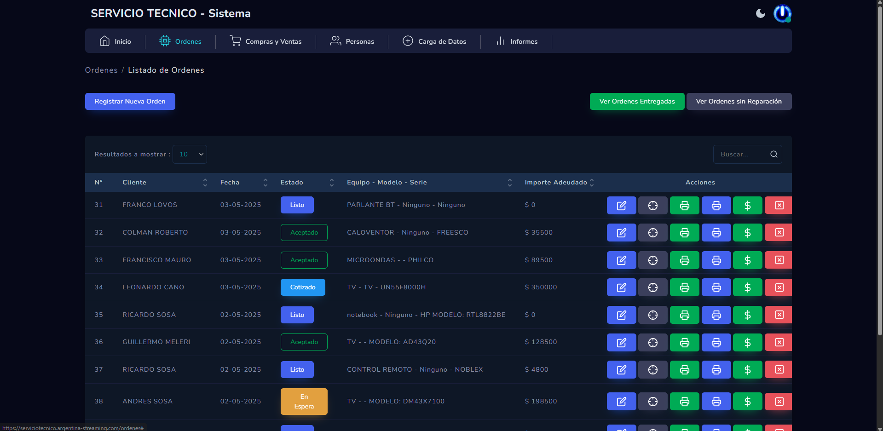This screenshot has width=883, height=431.
Task: Sort table by Cliente column
Action: coord(205,183)
